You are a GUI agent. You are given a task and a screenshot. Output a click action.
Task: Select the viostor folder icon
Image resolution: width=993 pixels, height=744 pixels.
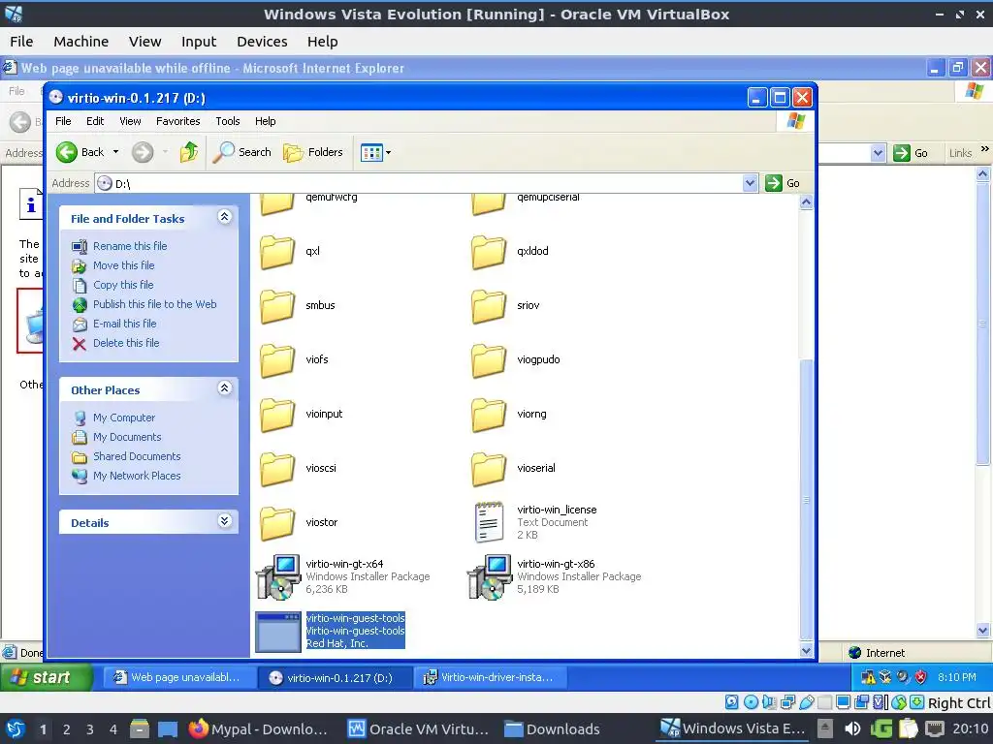pos(277,524)
